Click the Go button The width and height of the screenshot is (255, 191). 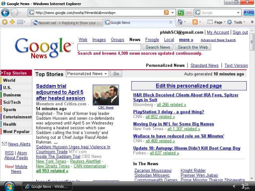[116, 74]
